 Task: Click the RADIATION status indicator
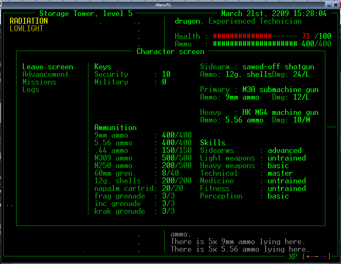(29, 21)
